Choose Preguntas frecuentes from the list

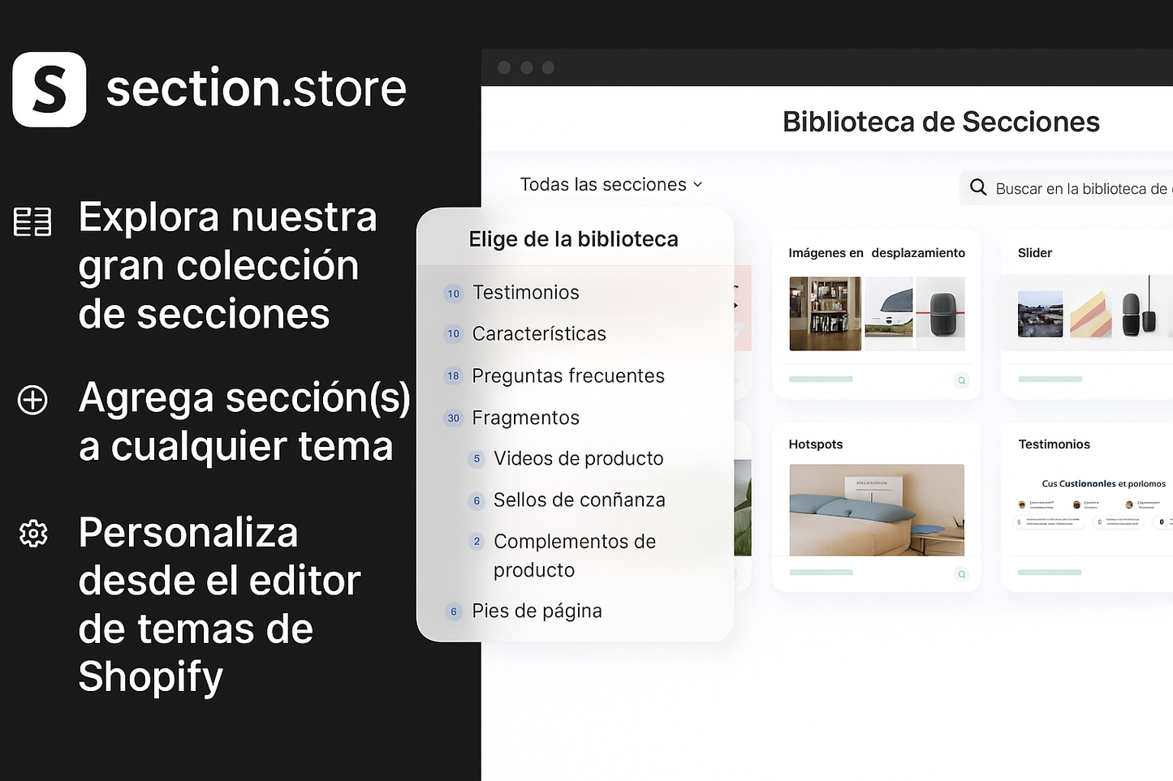click(568, 376)
